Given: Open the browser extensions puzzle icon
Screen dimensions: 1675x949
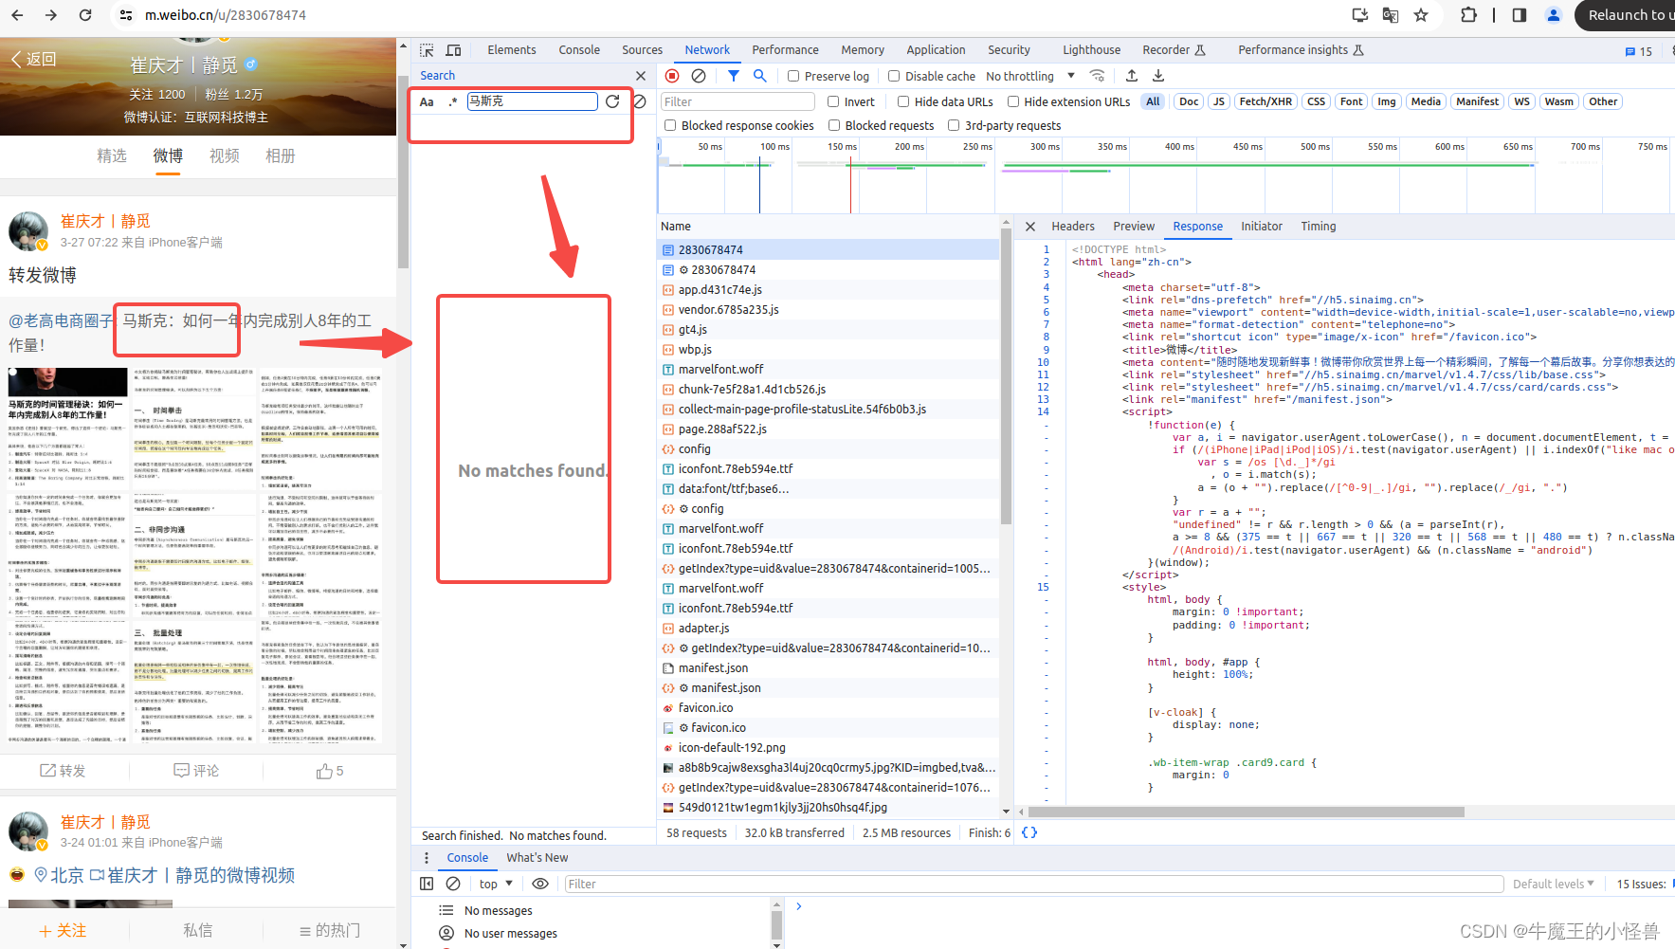Looking at the screenshot, I should 1468,15.
